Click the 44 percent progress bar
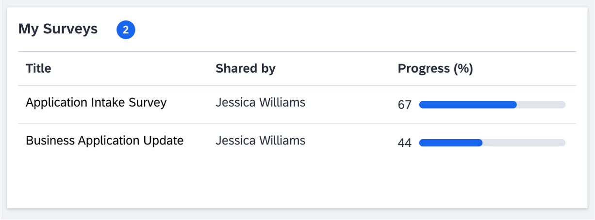 492,142
